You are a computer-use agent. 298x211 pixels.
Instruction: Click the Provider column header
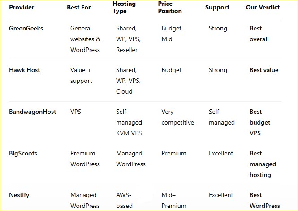click(x=22, y=7)
